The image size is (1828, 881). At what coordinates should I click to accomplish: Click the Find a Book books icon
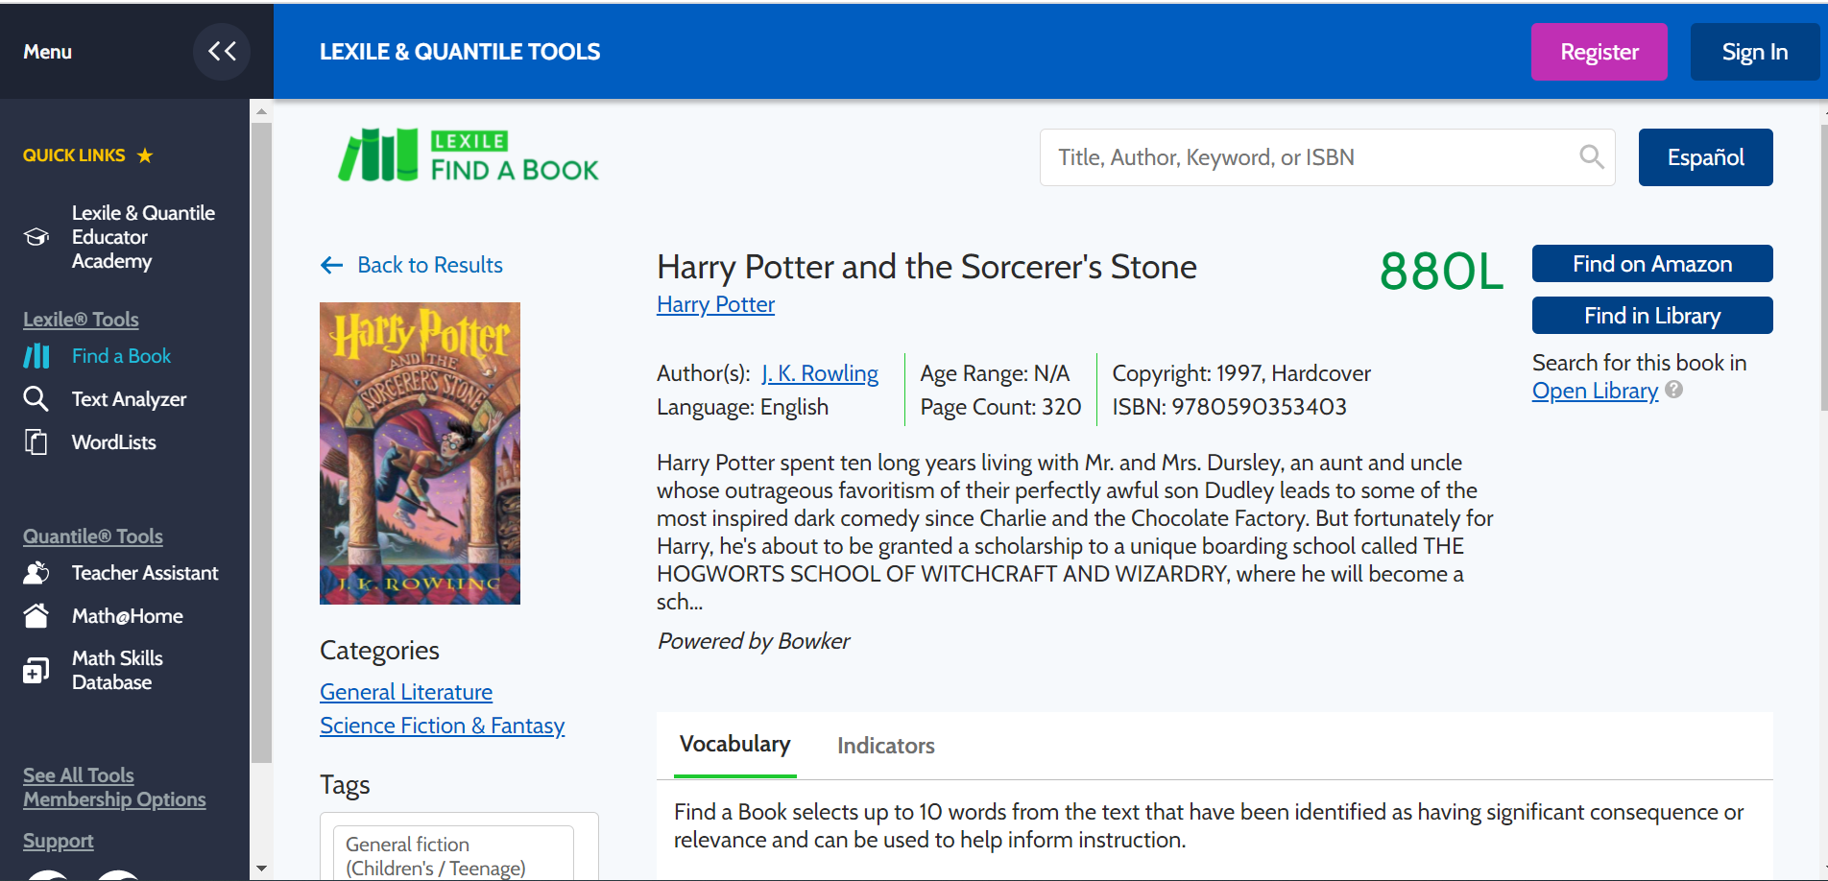pos(36,356)
